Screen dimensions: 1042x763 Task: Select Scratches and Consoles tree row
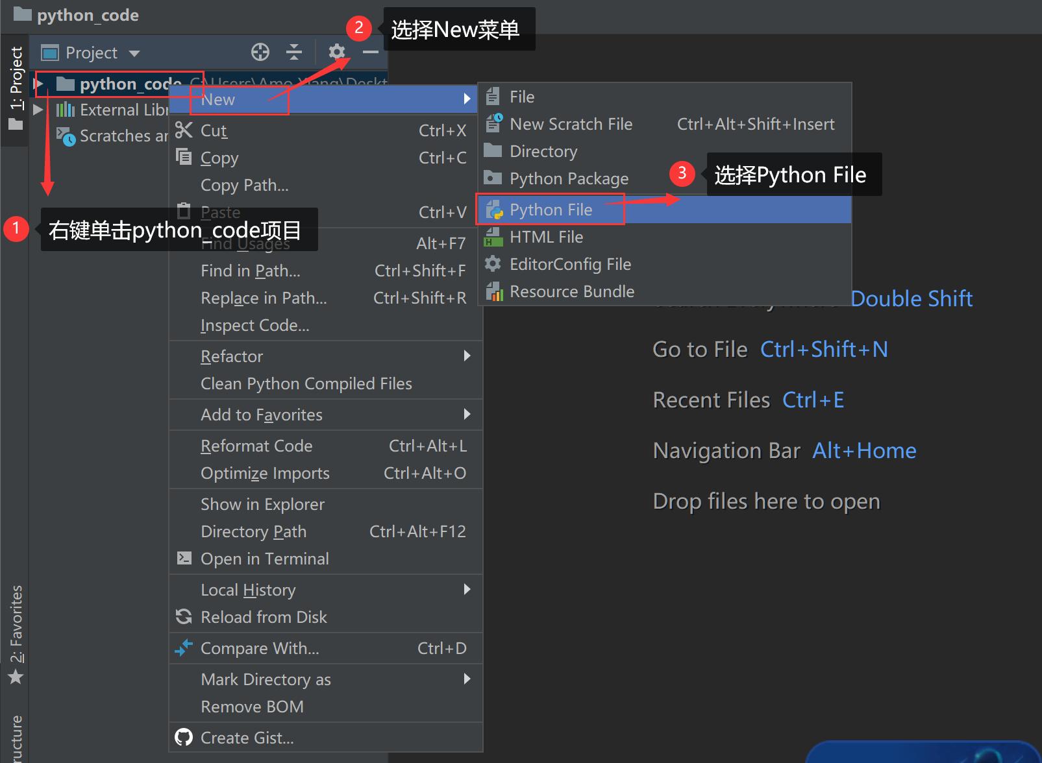tap(99, 136)
